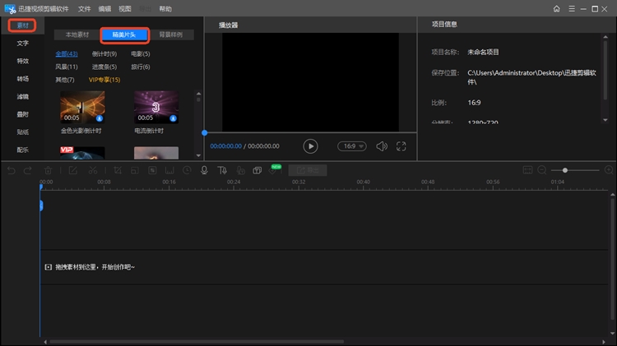Open the 编辑 menu

tap(104, 9)
